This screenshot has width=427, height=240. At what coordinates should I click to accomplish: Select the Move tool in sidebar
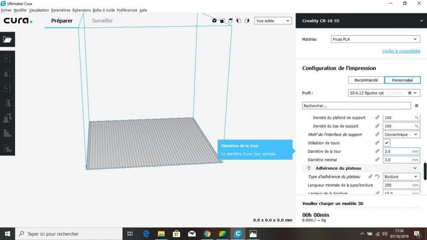pyautogui.click(x=7, y=58)
